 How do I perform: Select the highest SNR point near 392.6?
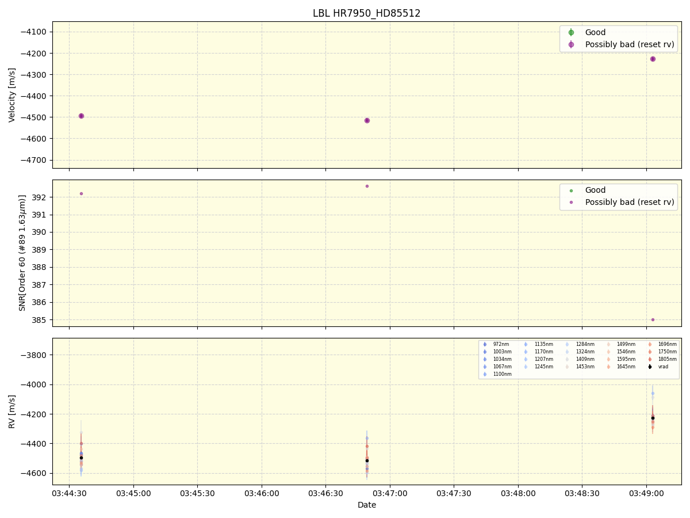(367, 186)
